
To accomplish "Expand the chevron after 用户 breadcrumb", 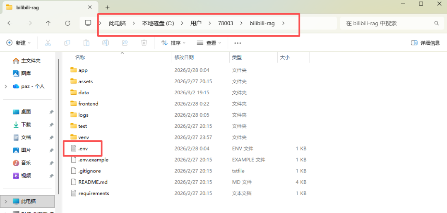I will (210, 23).
